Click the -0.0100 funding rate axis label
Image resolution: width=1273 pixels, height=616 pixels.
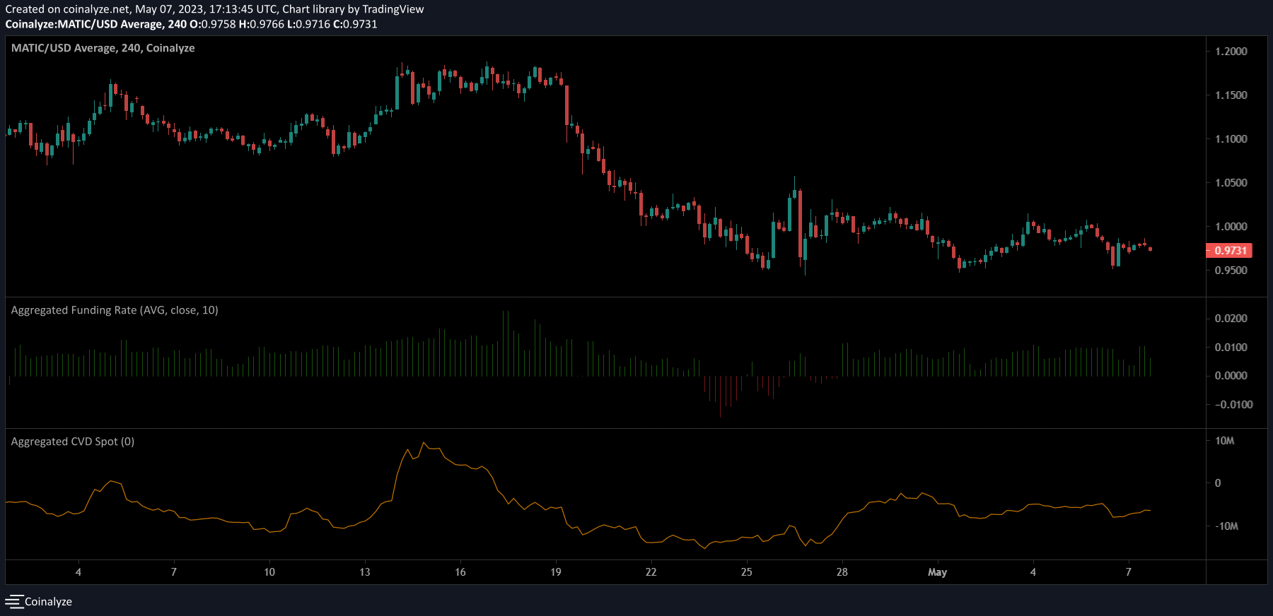coord(1233,405)
